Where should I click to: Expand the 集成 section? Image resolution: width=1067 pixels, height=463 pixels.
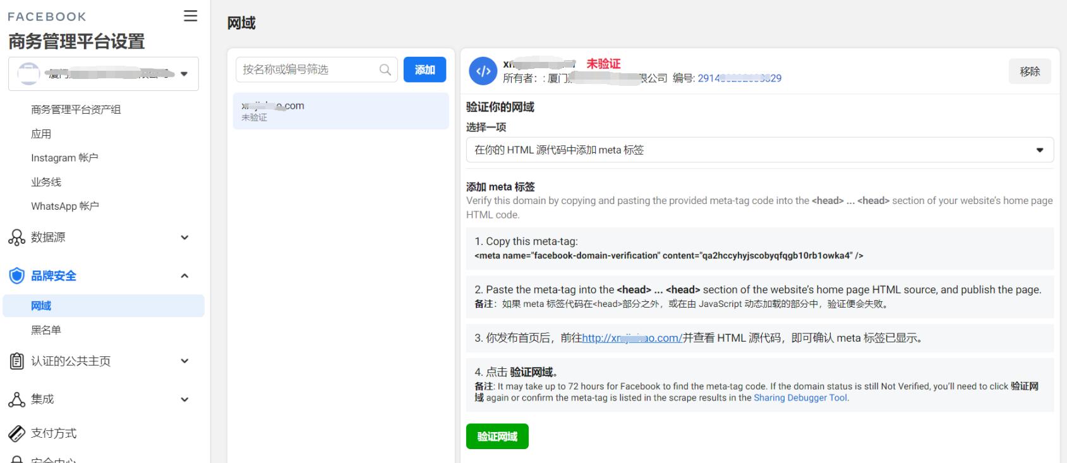pos(184,399)
